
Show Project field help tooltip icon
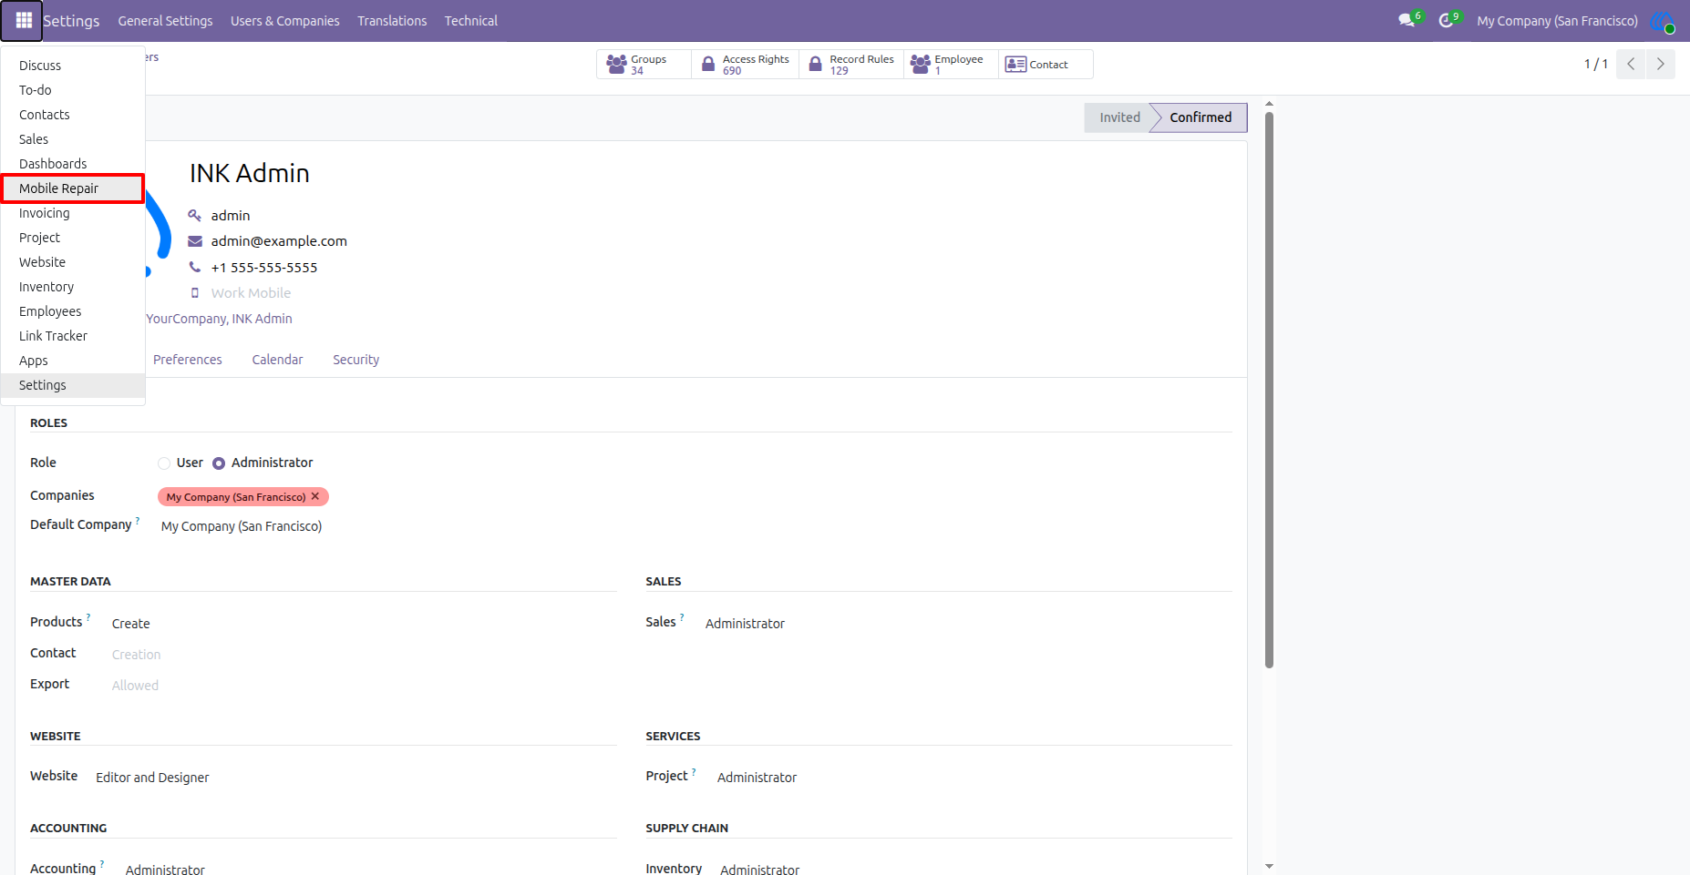click(x=694, y=771)
